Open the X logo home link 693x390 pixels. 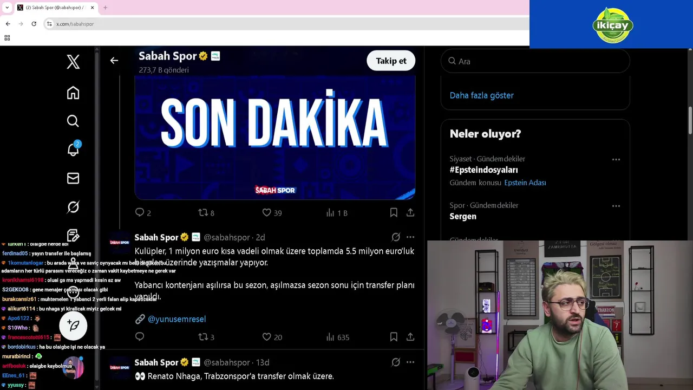73,62
